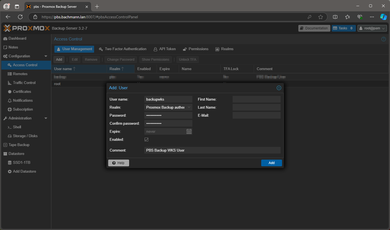Add page to favorites star

coord(321,17)
